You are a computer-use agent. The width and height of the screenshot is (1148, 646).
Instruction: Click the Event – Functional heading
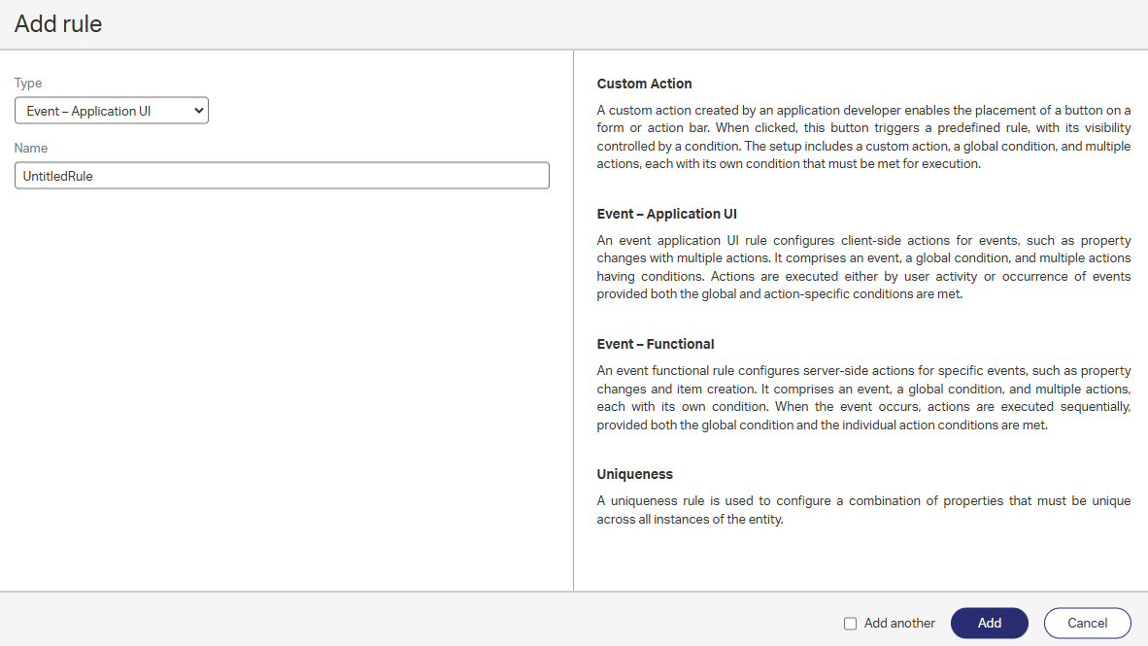point(656,344)
